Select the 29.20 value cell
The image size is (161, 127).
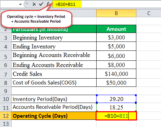(116, 99)
